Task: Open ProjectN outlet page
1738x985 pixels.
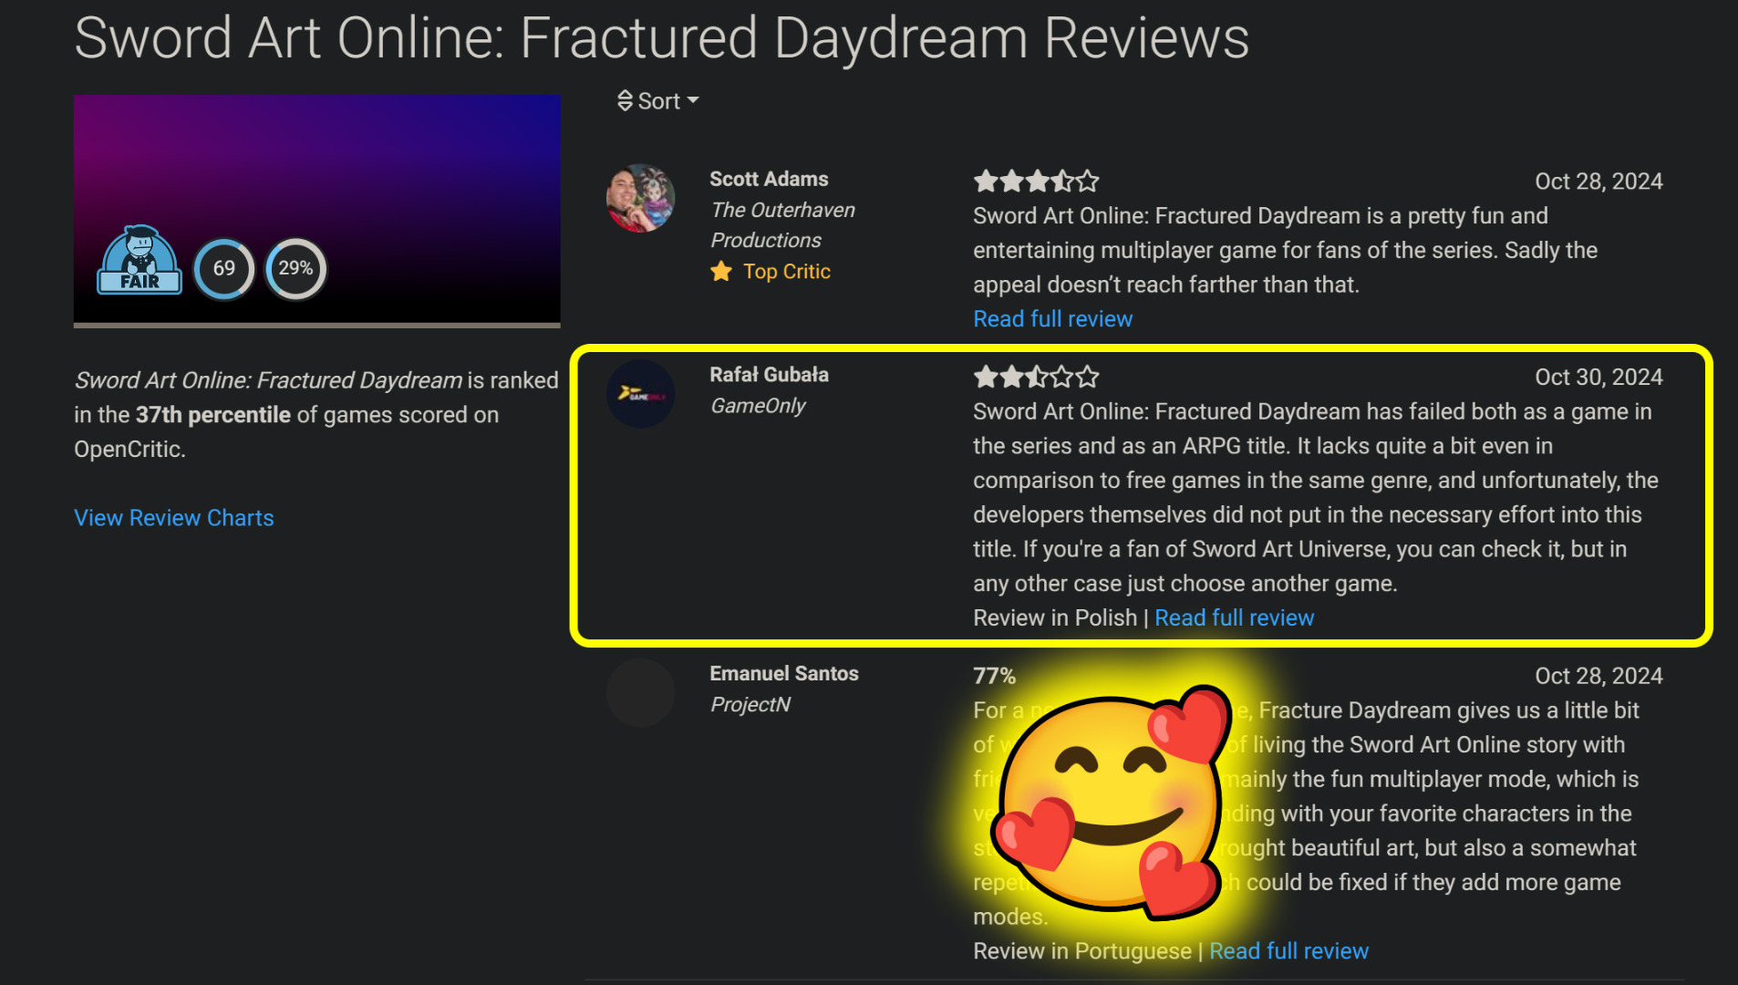Action: click(750, 704)
